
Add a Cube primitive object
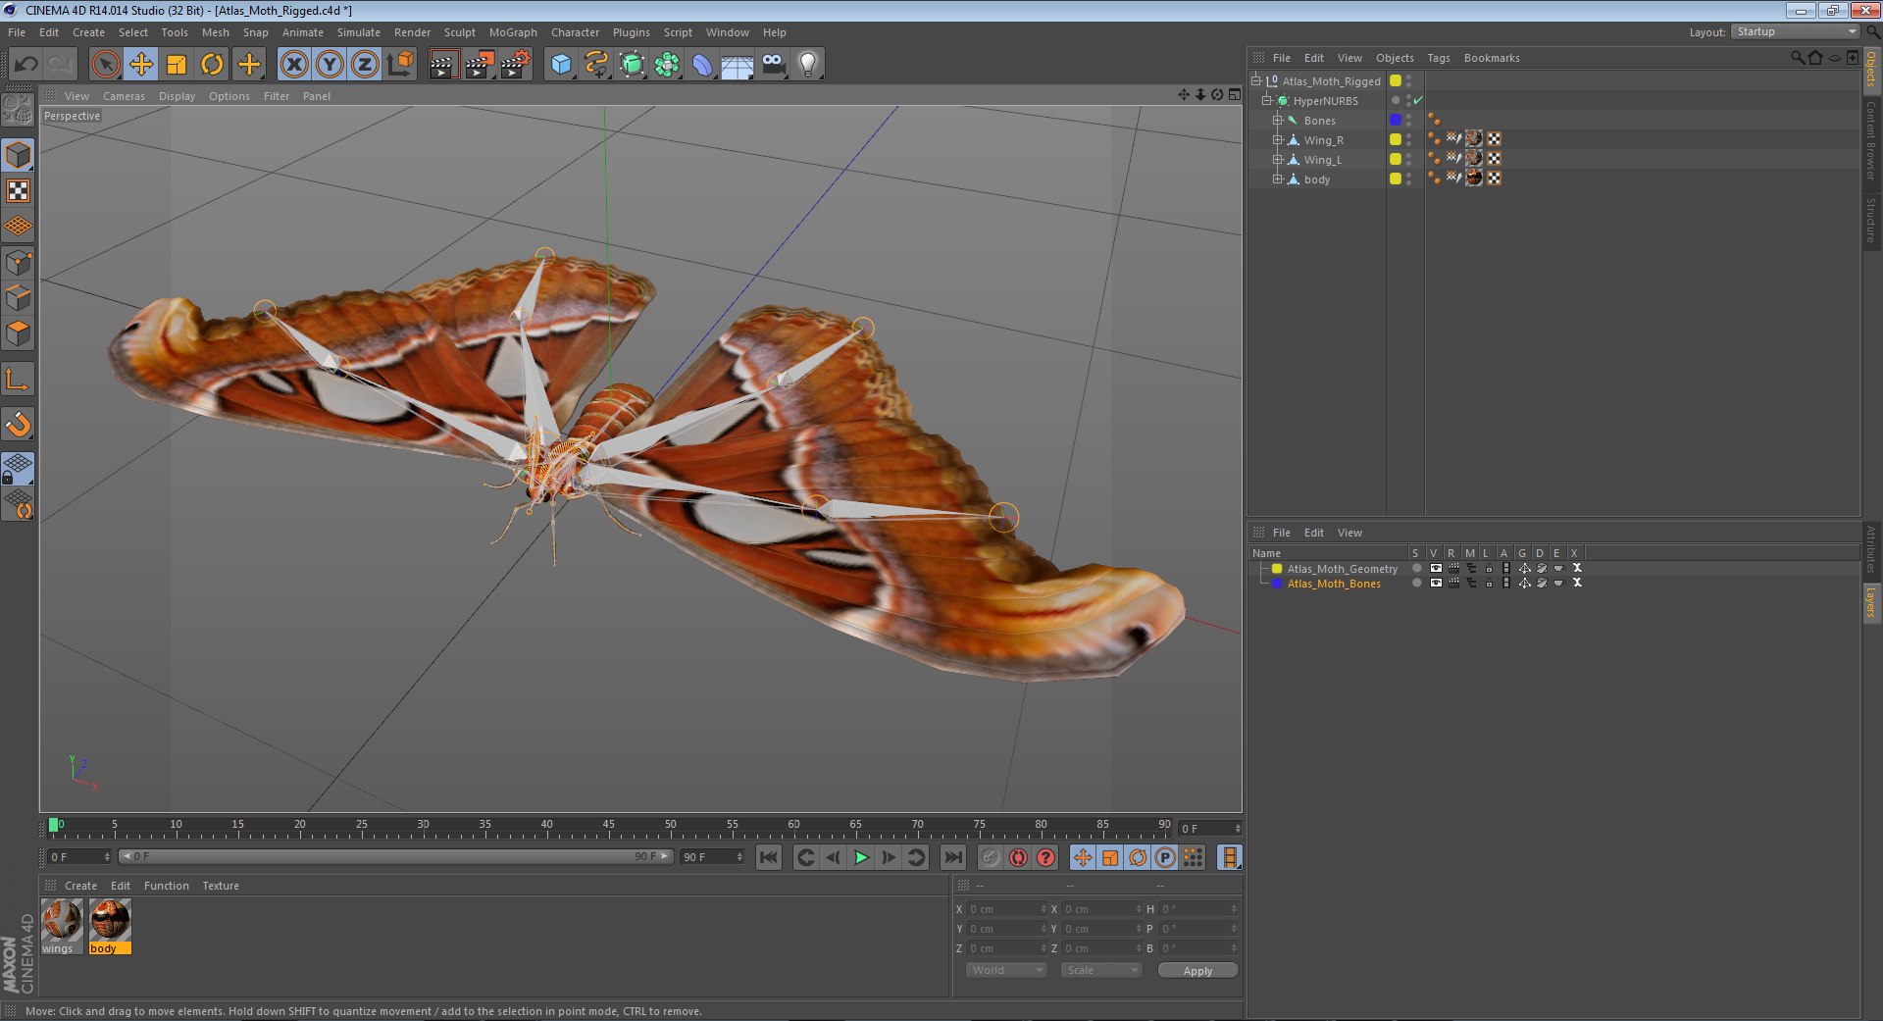[561, 65]
